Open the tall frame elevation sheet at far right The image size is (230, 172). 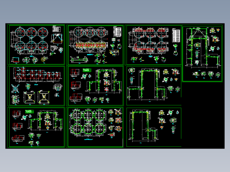[202, 53]
